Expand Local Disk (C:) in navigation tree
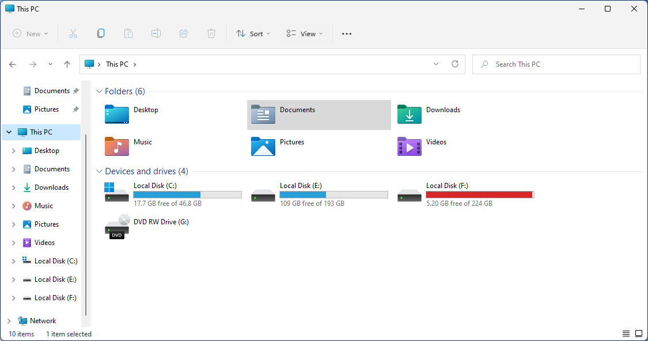648x341 pixels. coord(14,261)
